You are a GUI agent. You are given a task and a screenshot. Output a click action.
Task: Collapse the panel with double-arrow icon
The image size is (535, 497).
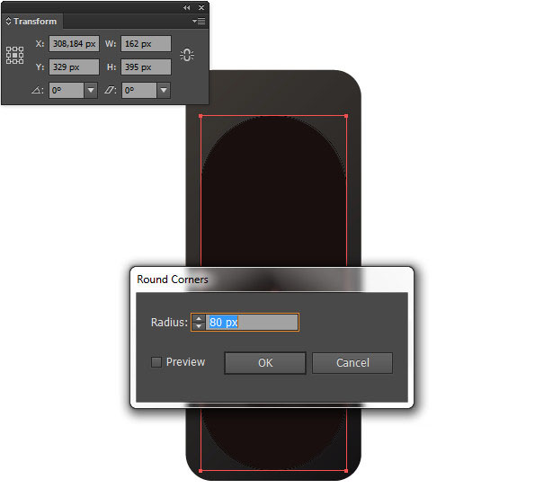tap(186, 7)
